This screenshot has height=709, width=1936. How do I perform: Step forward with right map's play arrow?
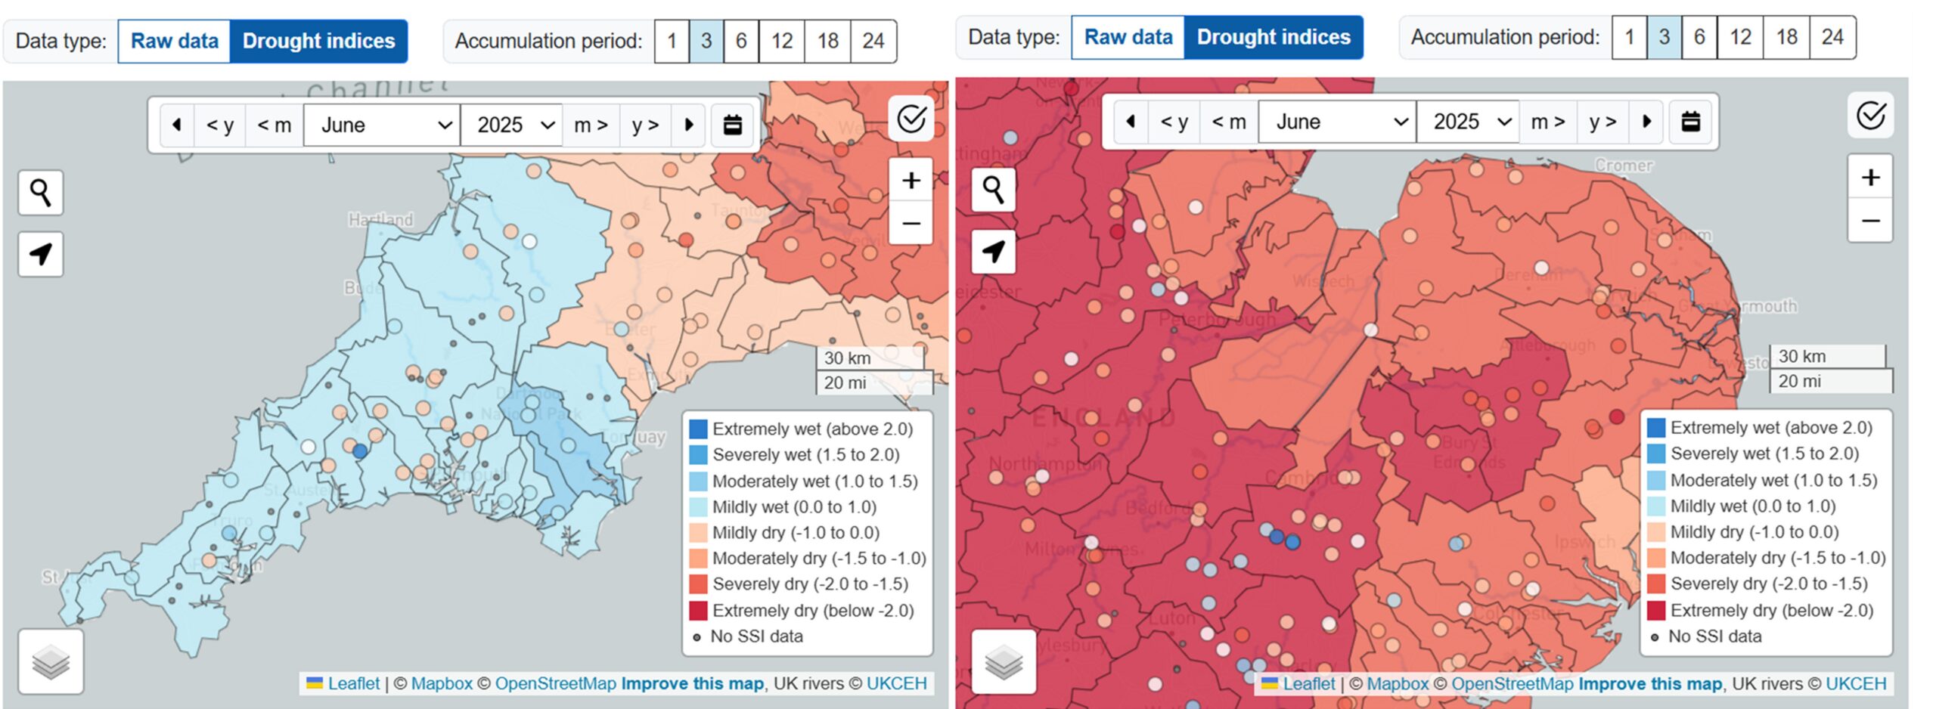pos(1646,121)
